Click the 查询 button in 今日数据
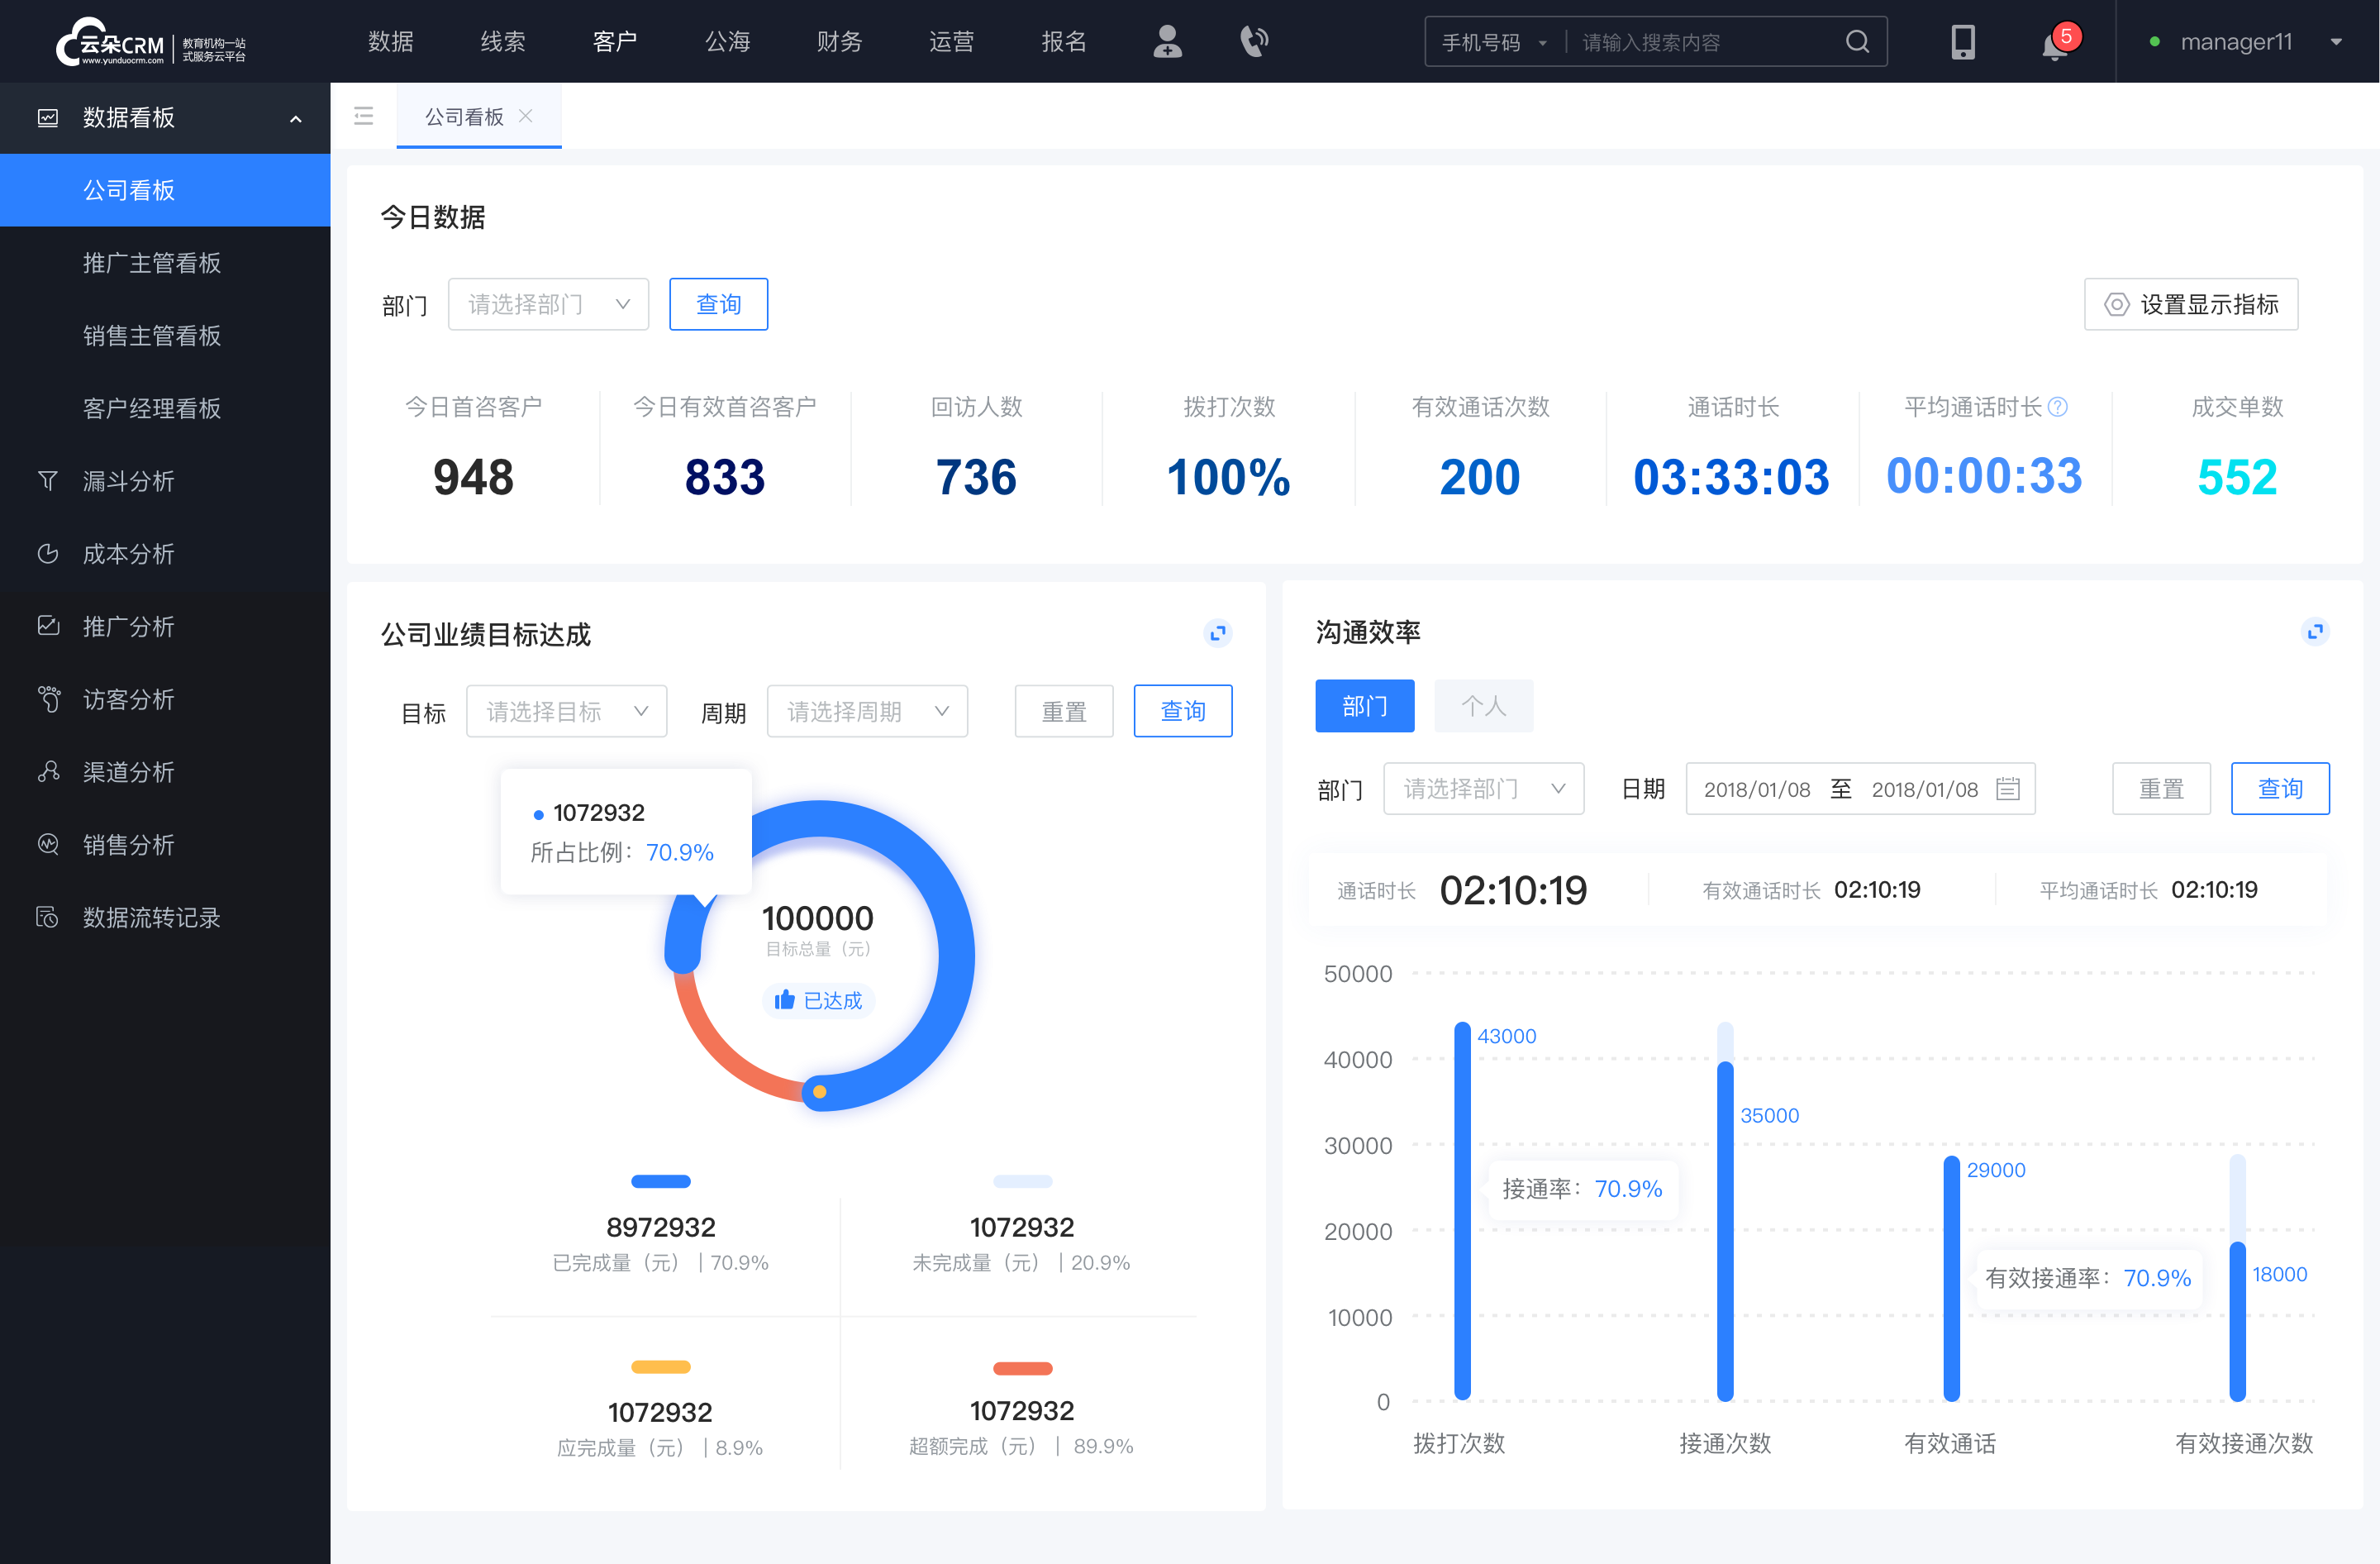 tap(716, 302)
